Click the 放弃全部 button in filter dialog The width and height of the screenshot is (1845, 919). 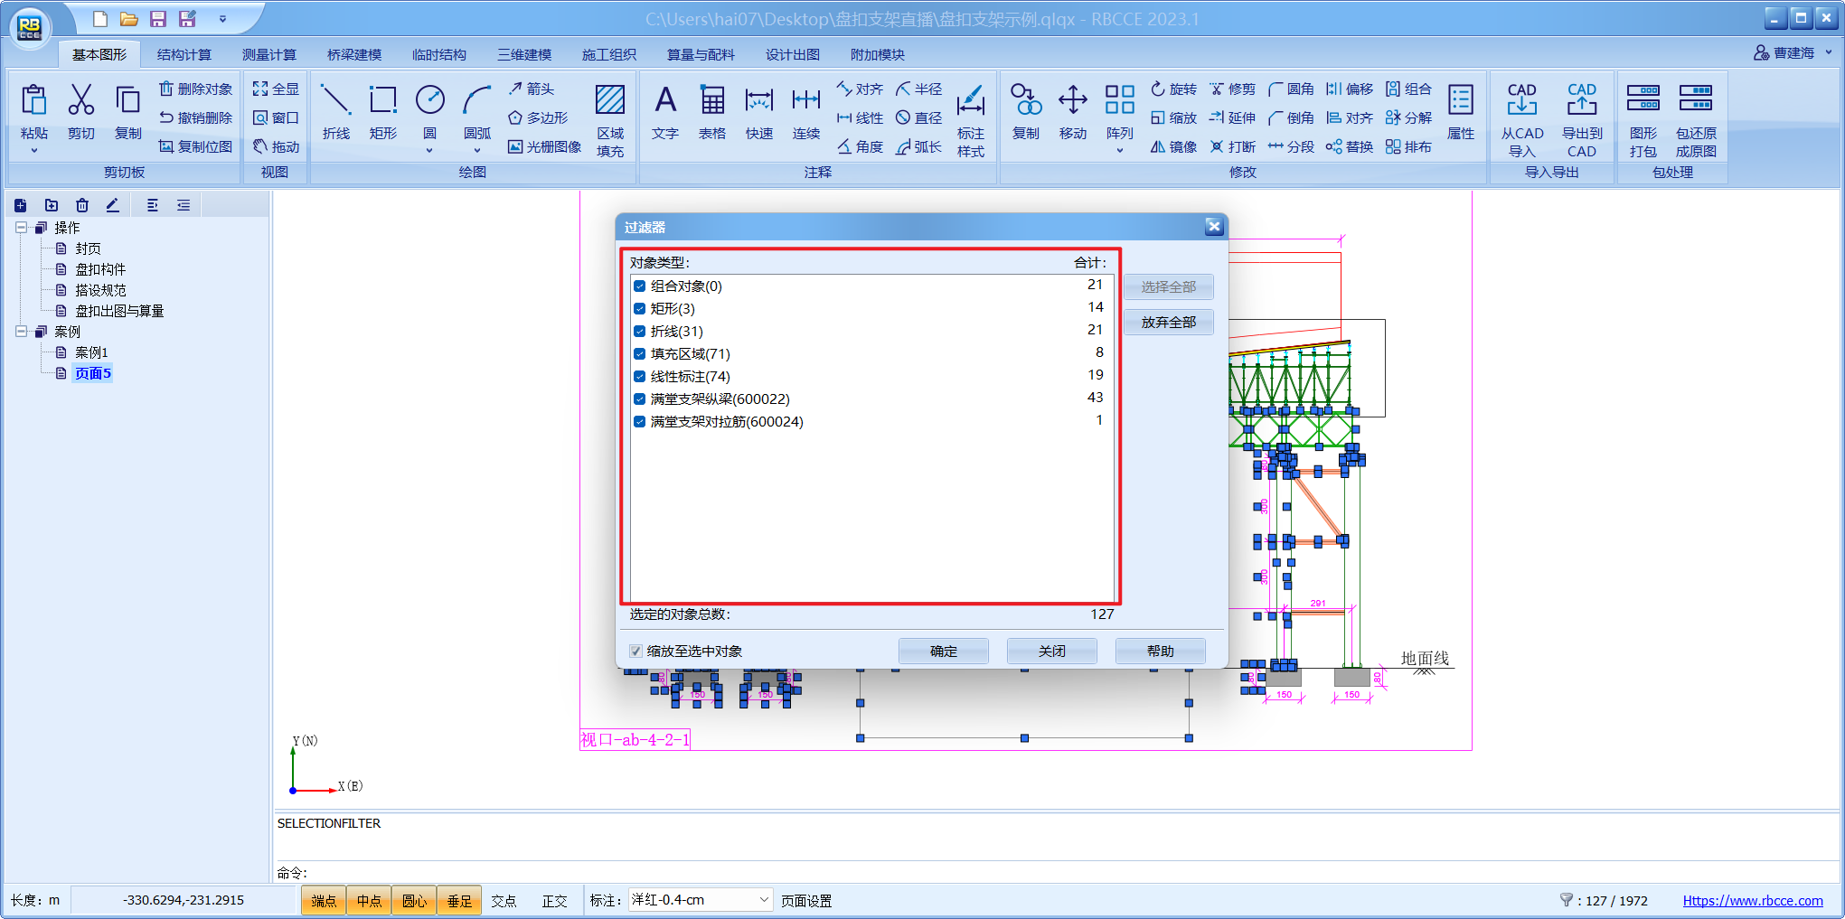point(1168,323)
